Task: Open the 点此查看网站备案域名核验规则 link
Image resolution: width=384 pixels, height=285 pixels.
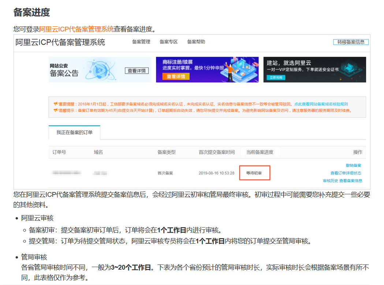Action: pyautogui.click(x=321, y=104)
